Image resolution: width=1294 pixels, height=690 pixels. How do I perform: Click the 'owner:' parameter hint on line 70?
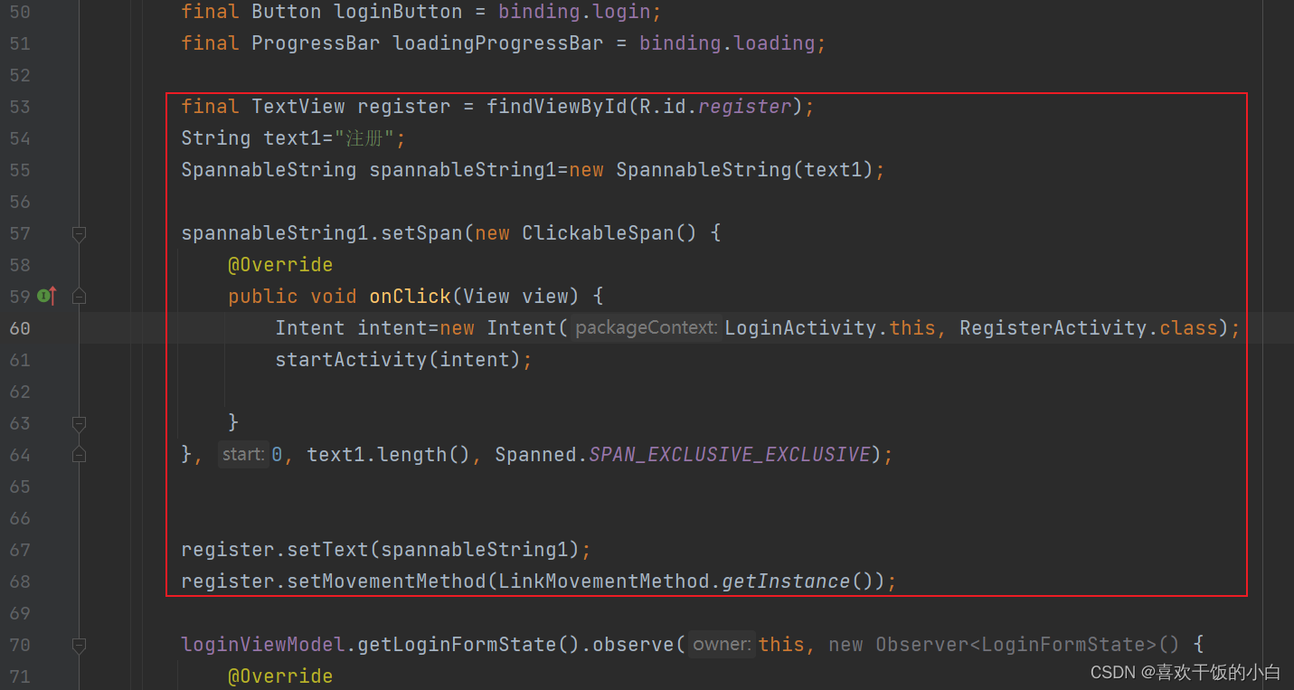(722, 644)
